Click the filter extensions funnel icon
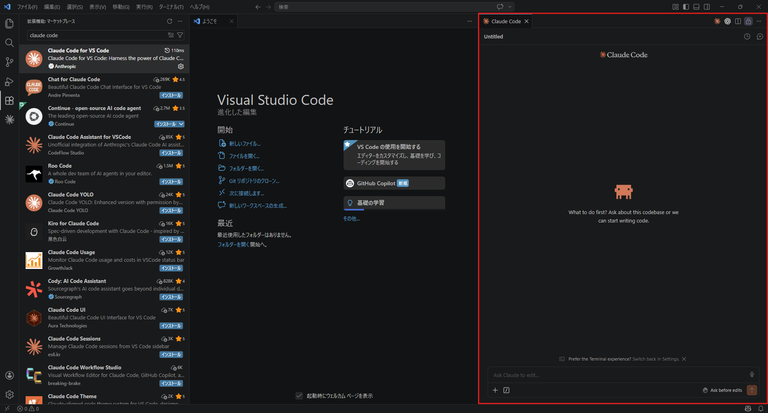The image size is (768, 413). pos(180,35)
